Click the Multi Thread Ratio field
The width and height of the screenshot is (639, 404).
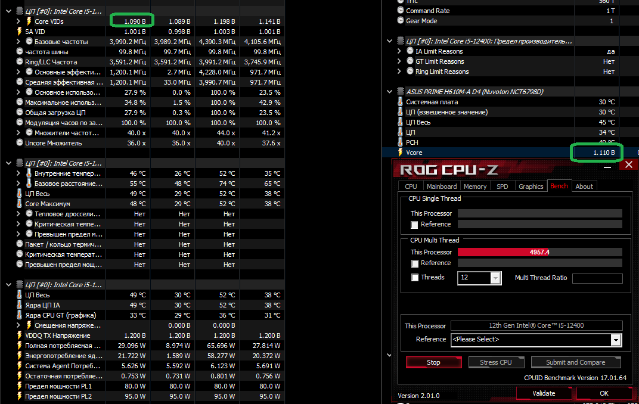(x=597, y=278)
